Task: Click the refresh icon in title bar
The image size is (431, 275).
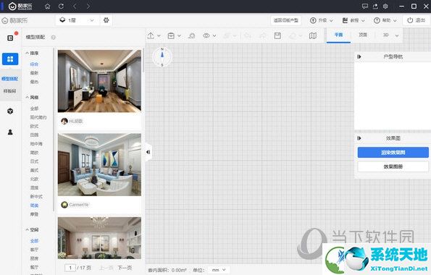Action: pos(61,6)
